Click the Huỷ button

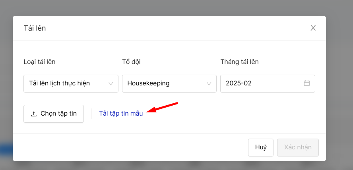[261, 147]
